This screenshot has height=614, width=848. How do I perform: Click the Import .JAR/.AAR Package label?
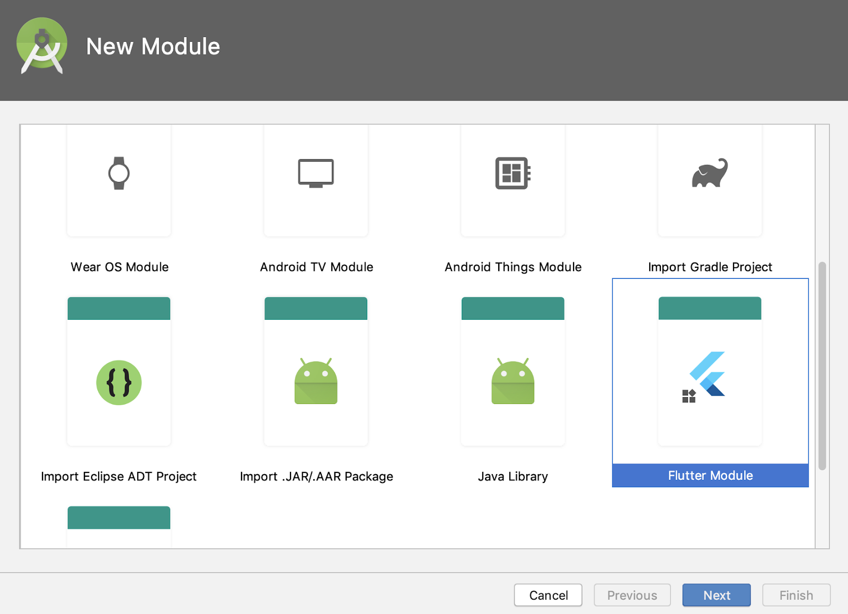316,476
